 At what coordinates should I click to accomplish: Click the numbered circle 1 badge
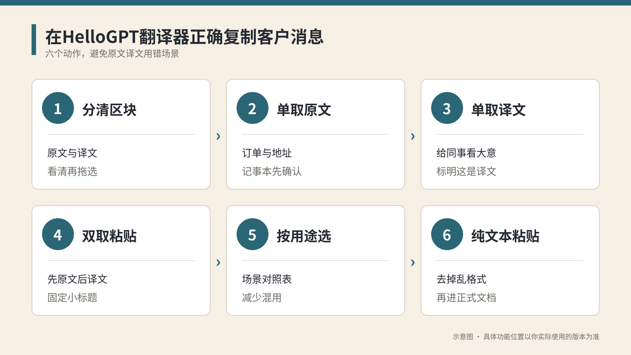tap(58, 108)
